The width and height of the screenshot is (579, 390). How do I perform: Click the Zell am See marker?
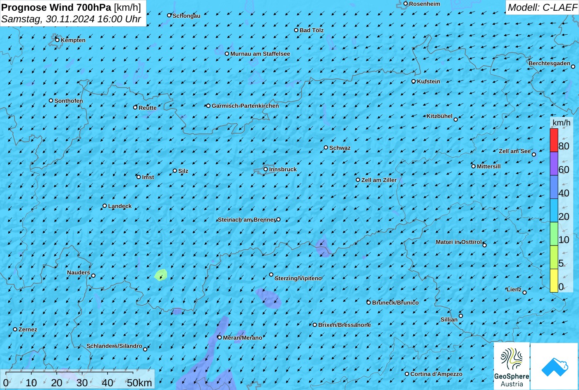point(534,154)
